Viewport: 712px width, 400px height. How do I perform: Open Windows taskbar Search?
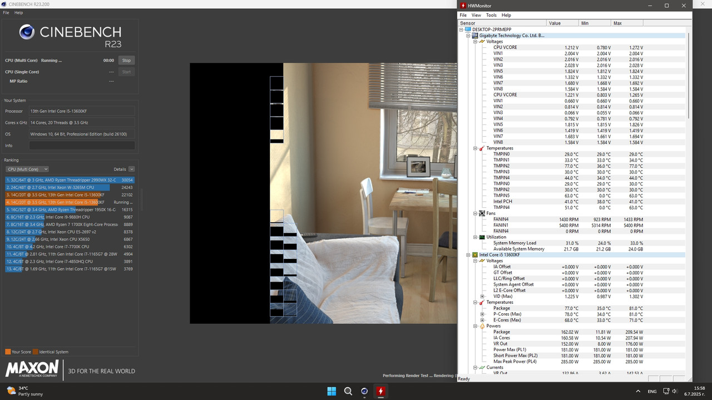348,391
